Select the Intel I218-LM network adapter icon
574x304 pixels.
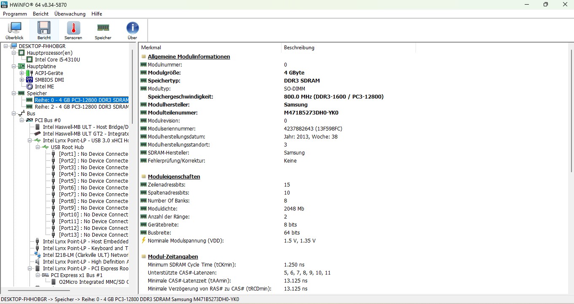point(38,255)
